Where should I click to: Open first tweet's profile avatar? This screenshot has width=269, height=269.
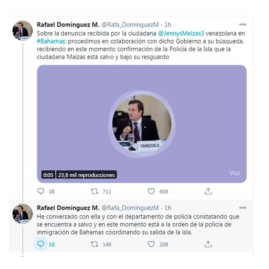[x=23, y=30]
